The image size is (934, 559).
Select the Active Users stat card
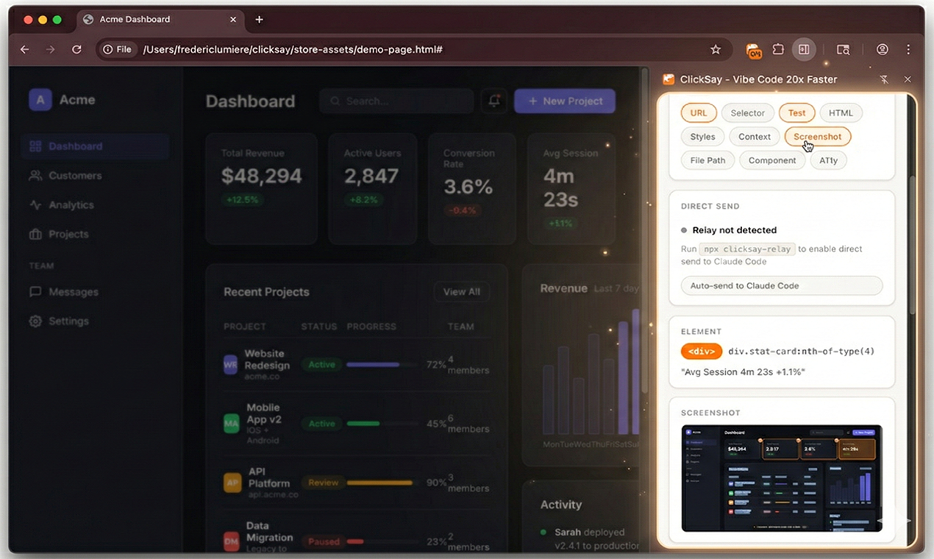372,188
